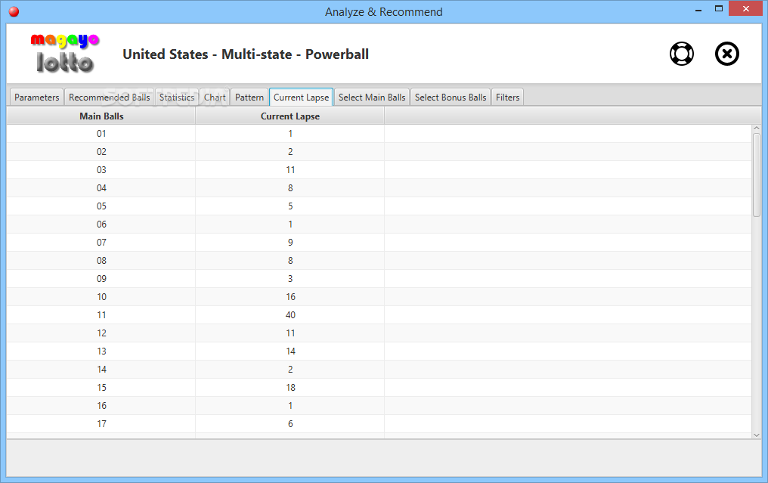Switch to the Parameters tab
Screen dimensions: 768x483
pyautogui.click(x=37, y=97)
